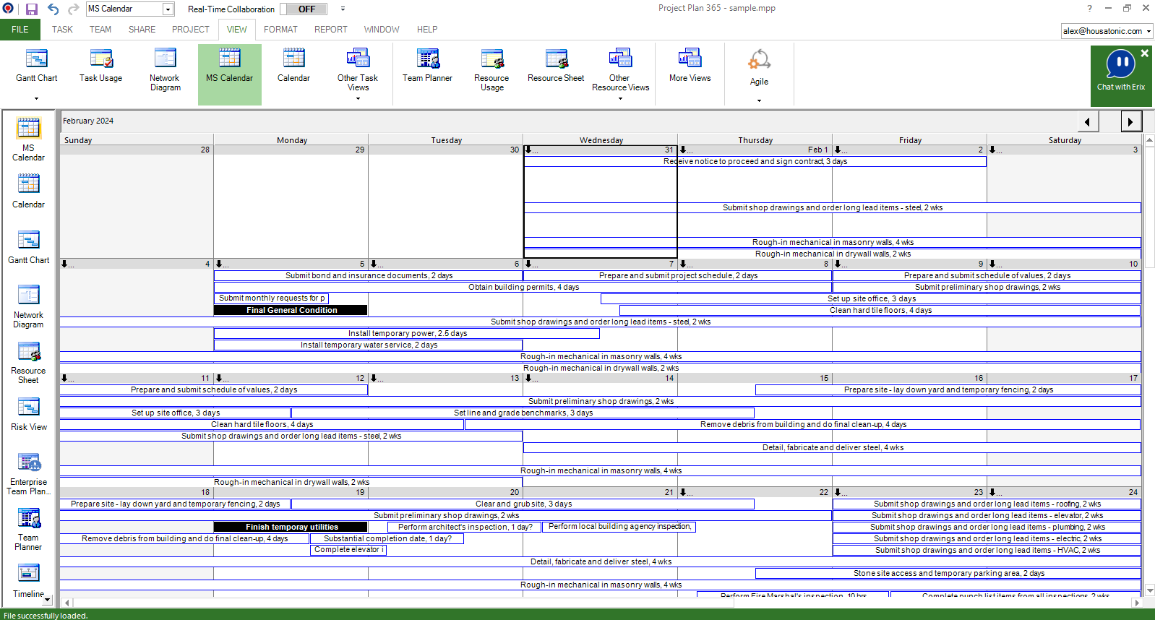Open the FORMAT ribbon tab
The width and height of the screenshot is (1155, 620).
[280, 30]
